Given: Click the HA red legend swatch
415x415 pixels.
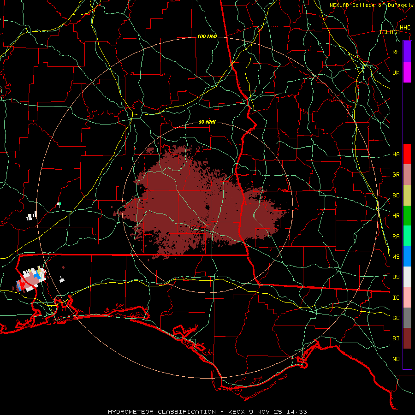Looking at the screenshot, I should pyautogui.click(x=407, y=154).
